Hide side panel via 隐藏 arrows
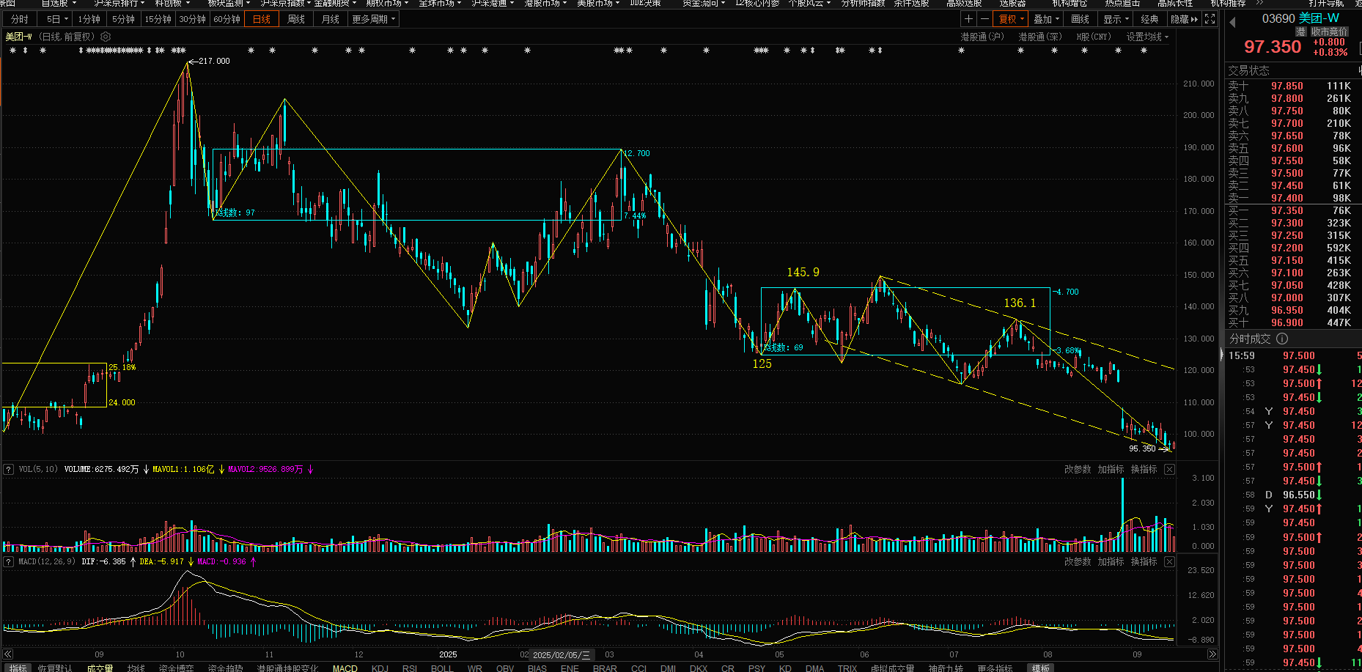1362x672 pixels. pyautogui.click(x=1184, y=19)
